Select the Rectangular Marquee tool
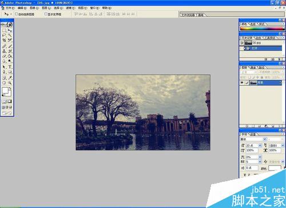Screen dimensions: 286x208 tap(4, 30)
